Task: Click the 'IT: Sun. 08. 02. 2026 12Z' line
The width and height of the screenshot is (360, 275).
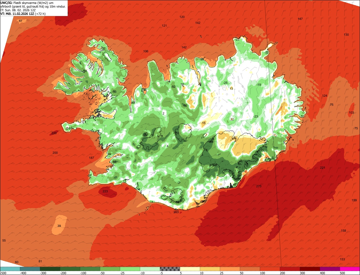Action: [18, 10]
